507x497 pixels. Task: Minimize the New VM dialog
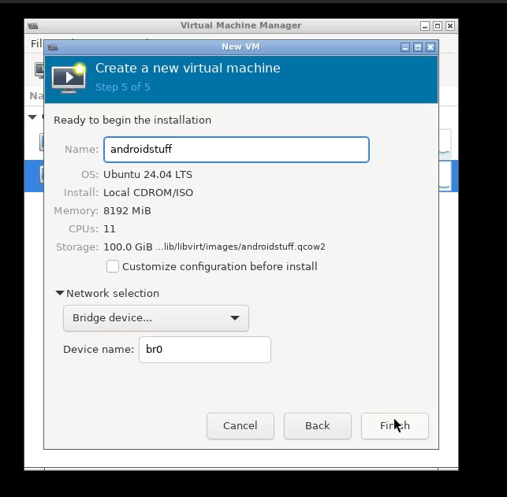(x=405, y=47)
